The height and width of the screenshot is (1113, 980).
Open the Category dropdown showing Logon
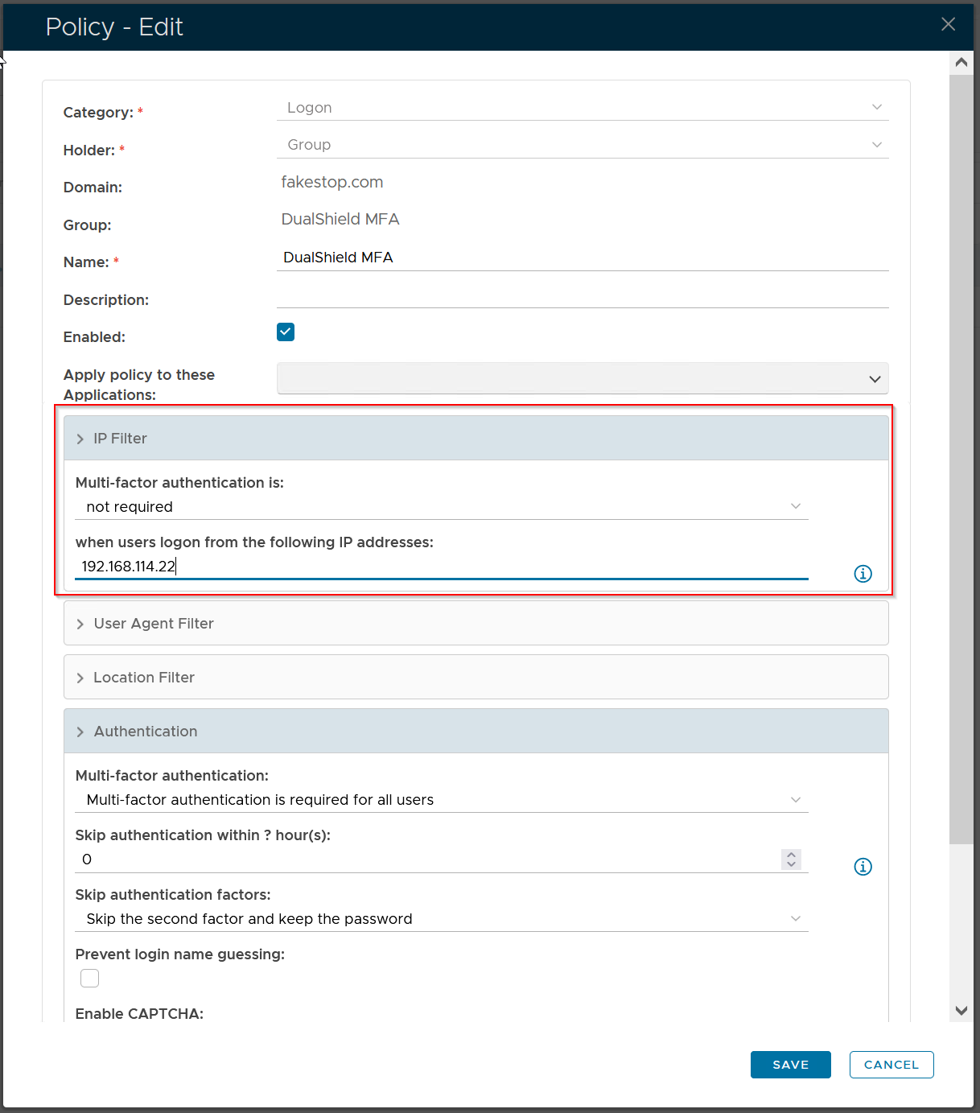pos(583,108)
